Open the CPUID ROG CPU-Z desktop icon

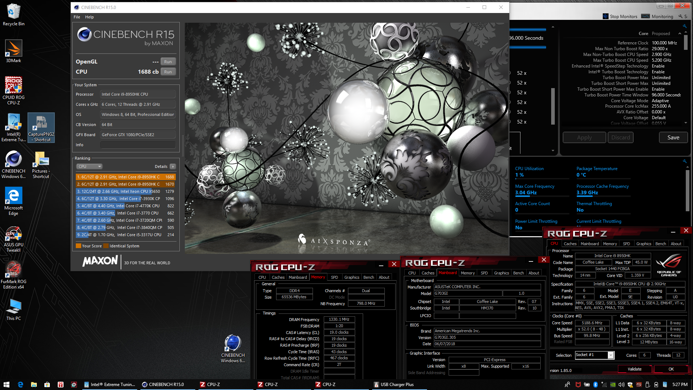pyautogui.click(x=13, y=90)
